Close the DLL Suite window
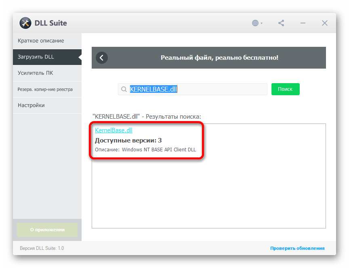349x268 pixels. 325,23
